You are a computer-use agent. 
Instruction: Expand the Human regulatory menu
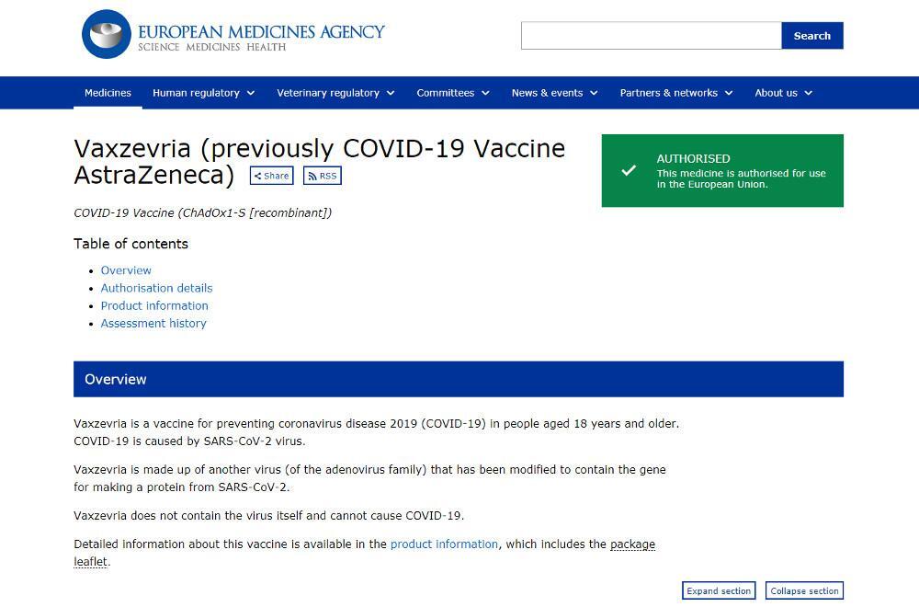click(x=203, y=93)
